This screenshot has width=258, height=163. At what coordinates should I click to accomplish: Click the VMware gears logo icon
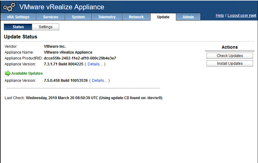click(x=9, y=7)
